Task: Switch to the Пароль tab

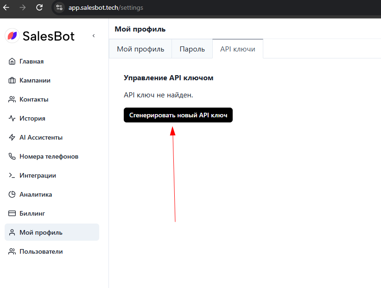Action: point(192,49)
